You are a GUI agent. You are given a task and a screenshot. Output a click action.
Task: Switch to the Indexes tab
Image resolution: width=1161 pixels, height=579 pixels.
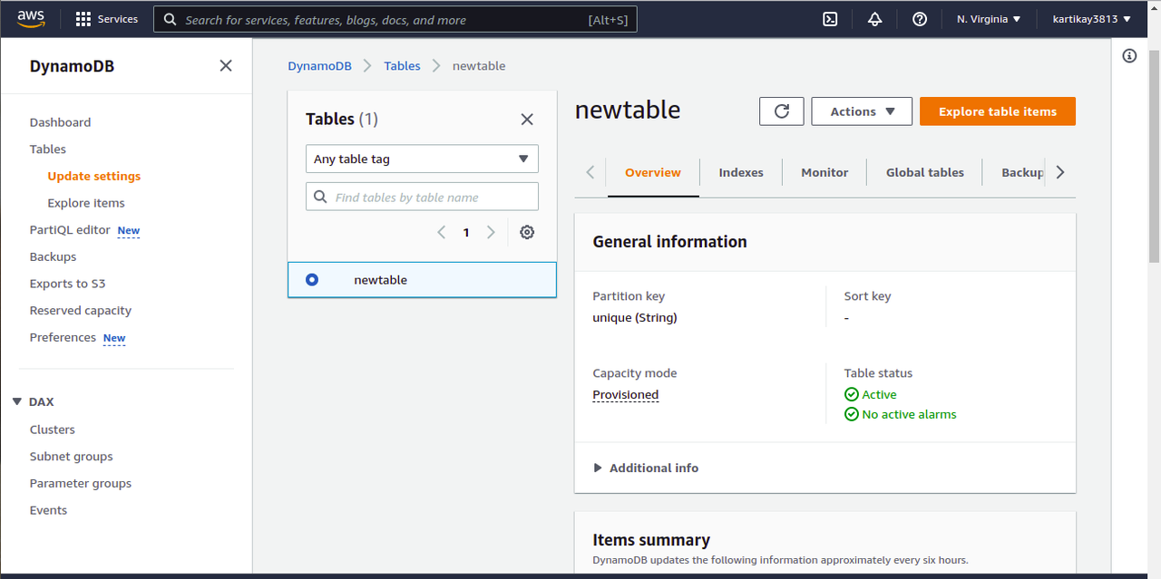pos(741,172)
